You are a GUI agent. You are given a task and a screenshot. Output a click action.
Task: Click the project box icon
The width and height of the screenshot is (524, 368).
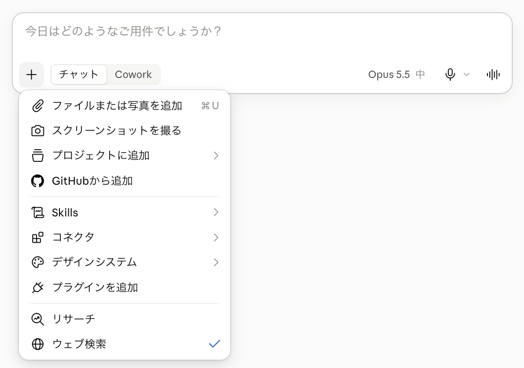pos(38,155)
